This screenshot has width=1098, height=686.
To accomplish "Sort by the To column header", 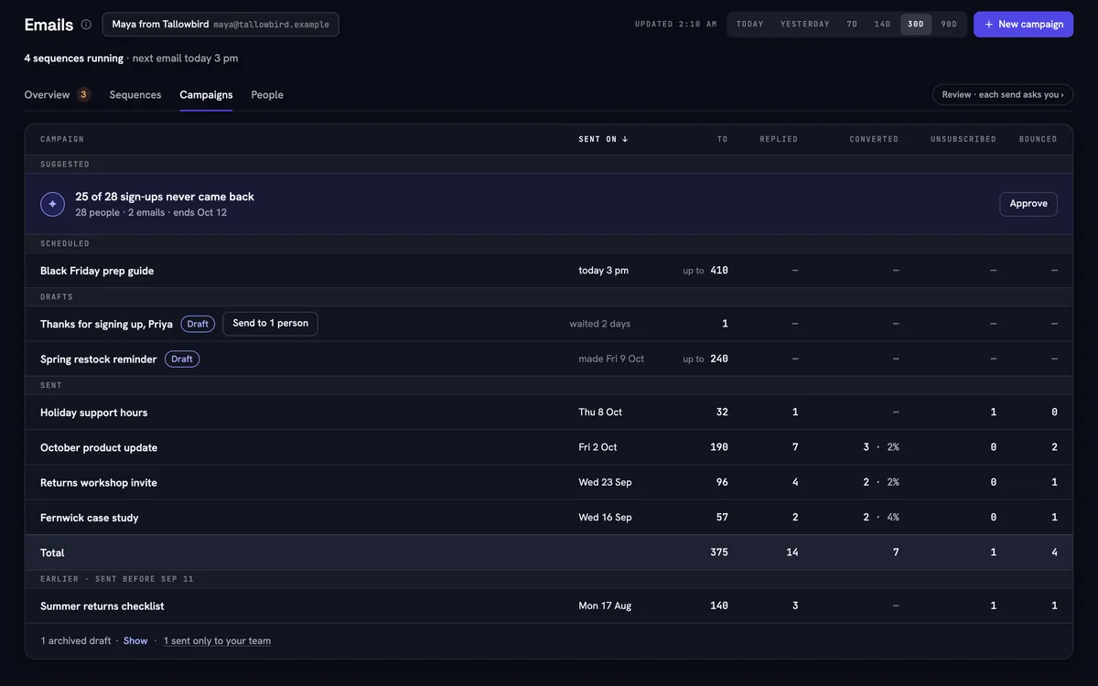I will [x=723, y=139].
